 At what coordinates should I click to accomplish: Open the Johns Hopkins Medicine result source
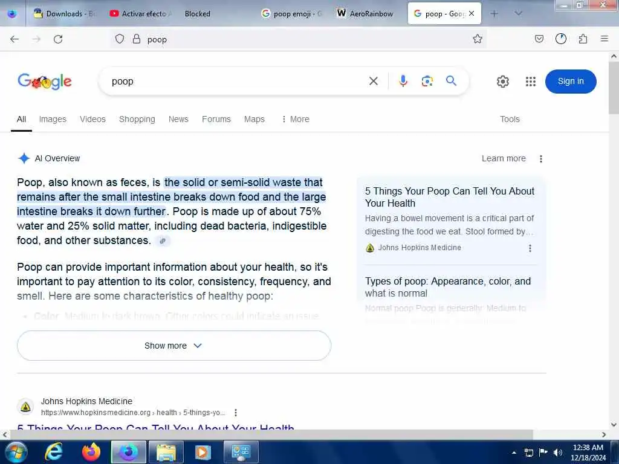point(87,401)
